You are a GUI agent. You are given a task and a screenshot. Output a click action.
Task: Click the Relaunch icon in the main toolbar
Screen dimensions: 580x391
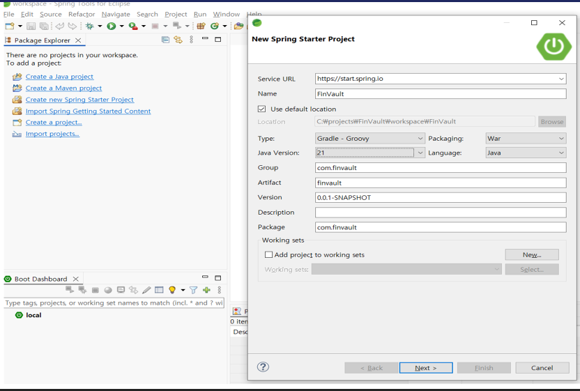coord(177,26)
